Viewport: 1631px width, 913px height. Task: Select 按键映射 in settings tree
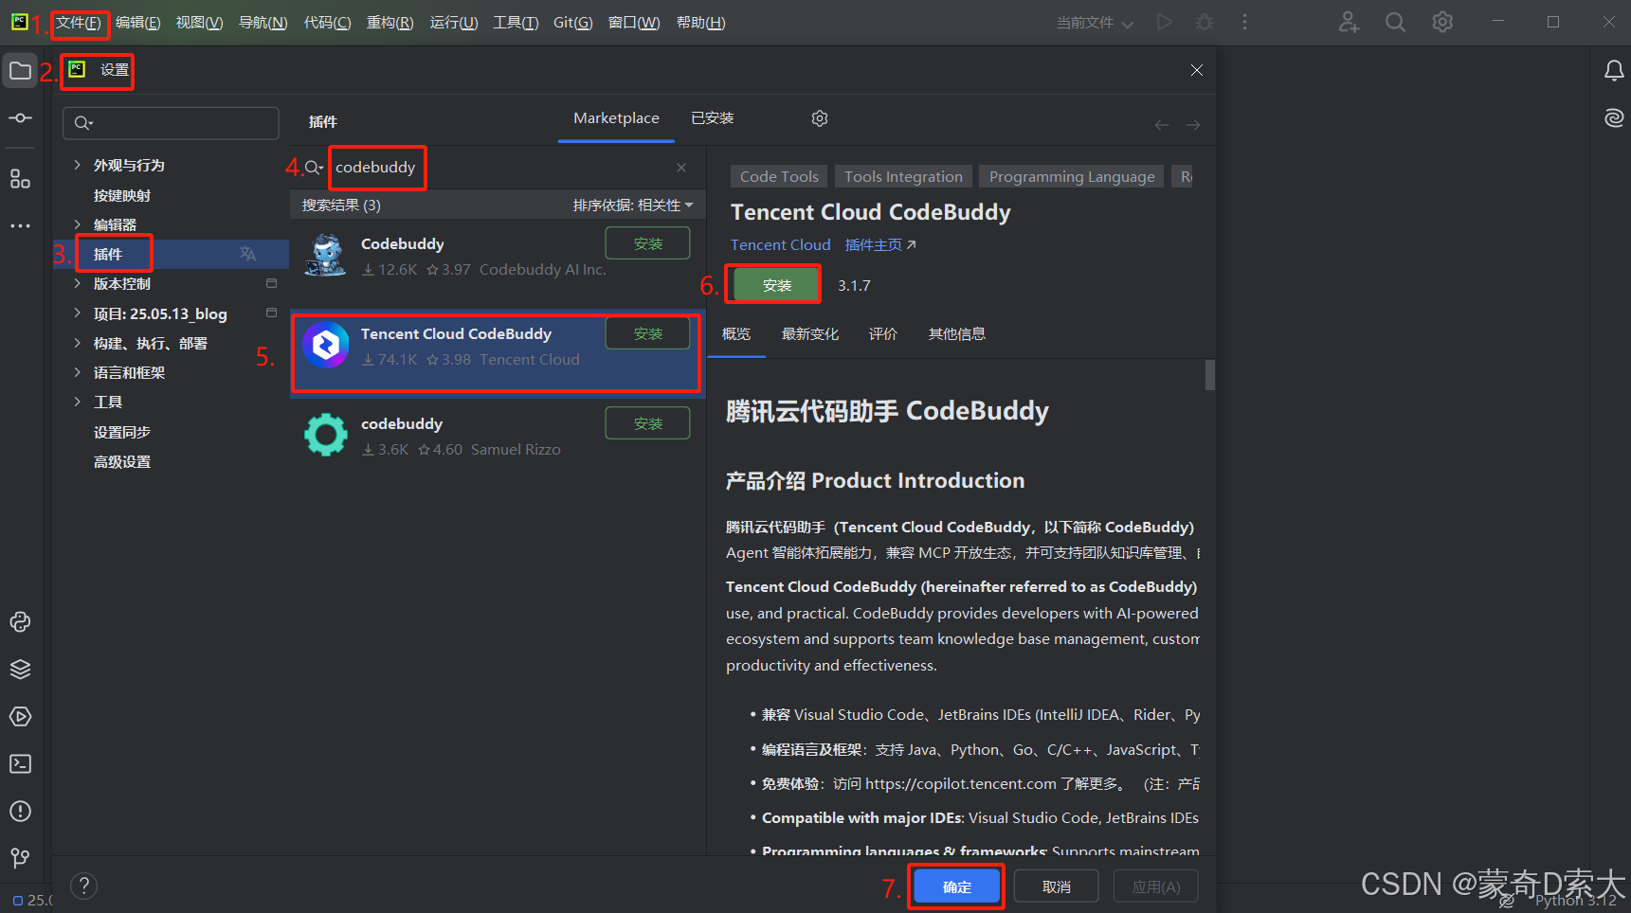122,195
